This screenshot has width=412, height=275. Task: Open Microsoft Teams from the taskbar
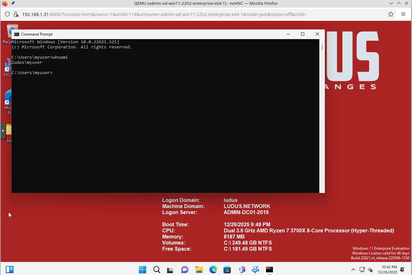241,270
